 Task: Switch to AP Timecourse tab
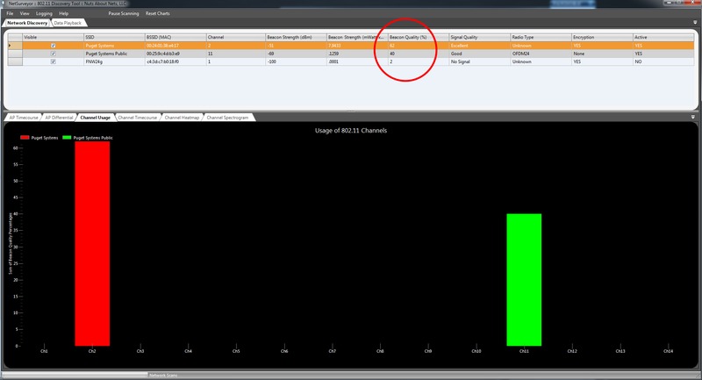click(x=22, y=117)
